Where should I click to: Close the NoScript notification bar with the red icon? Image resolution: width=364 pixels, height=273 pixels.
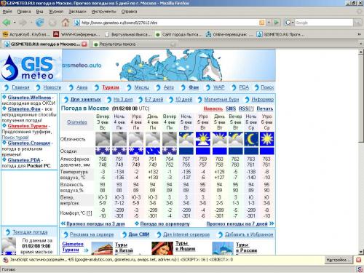pos(359,260)
